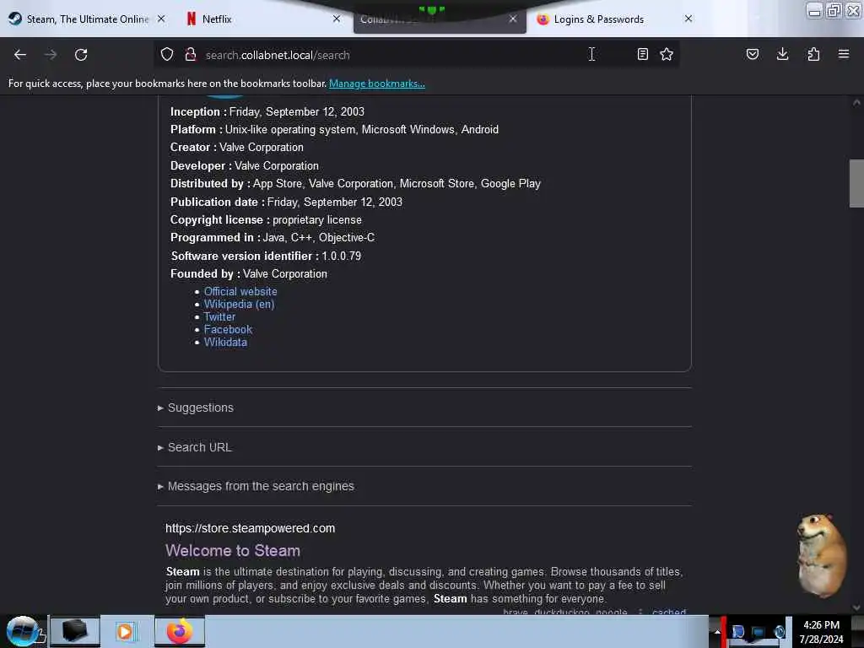Open the Firefox application menu

coord(844,54)
